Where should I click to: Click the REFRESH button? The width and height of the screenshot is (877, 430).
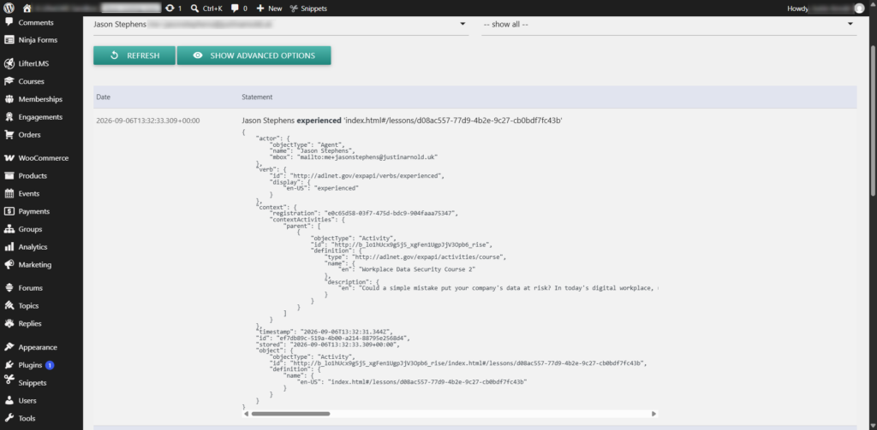134,56
